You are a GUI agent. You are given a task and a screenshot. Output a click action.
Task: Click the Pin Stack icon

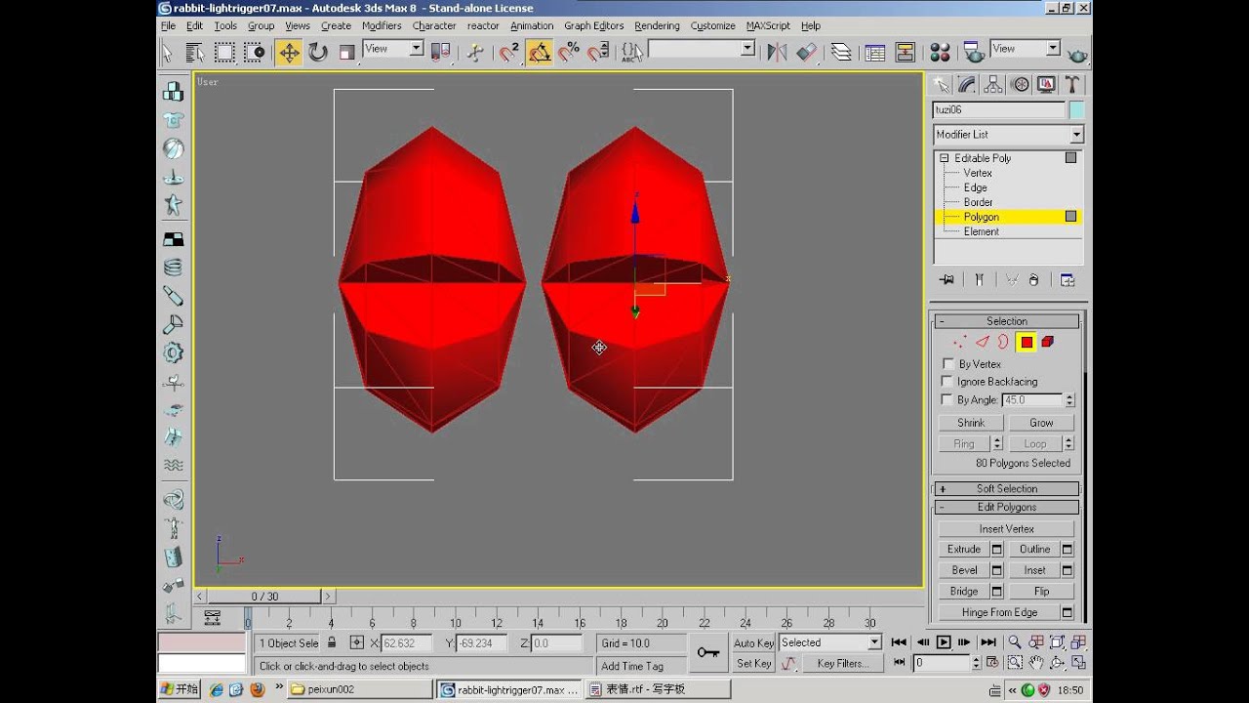click(947, 280)
